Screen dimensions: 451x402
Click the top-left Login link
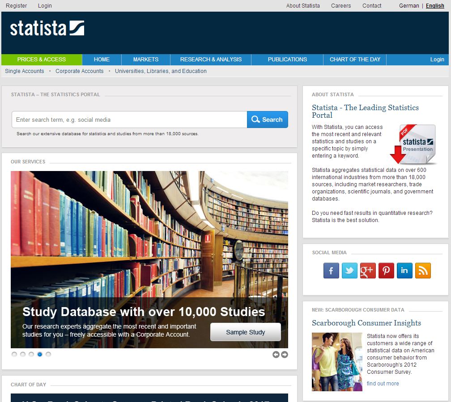pyautogui.click(x=45, y=6)
